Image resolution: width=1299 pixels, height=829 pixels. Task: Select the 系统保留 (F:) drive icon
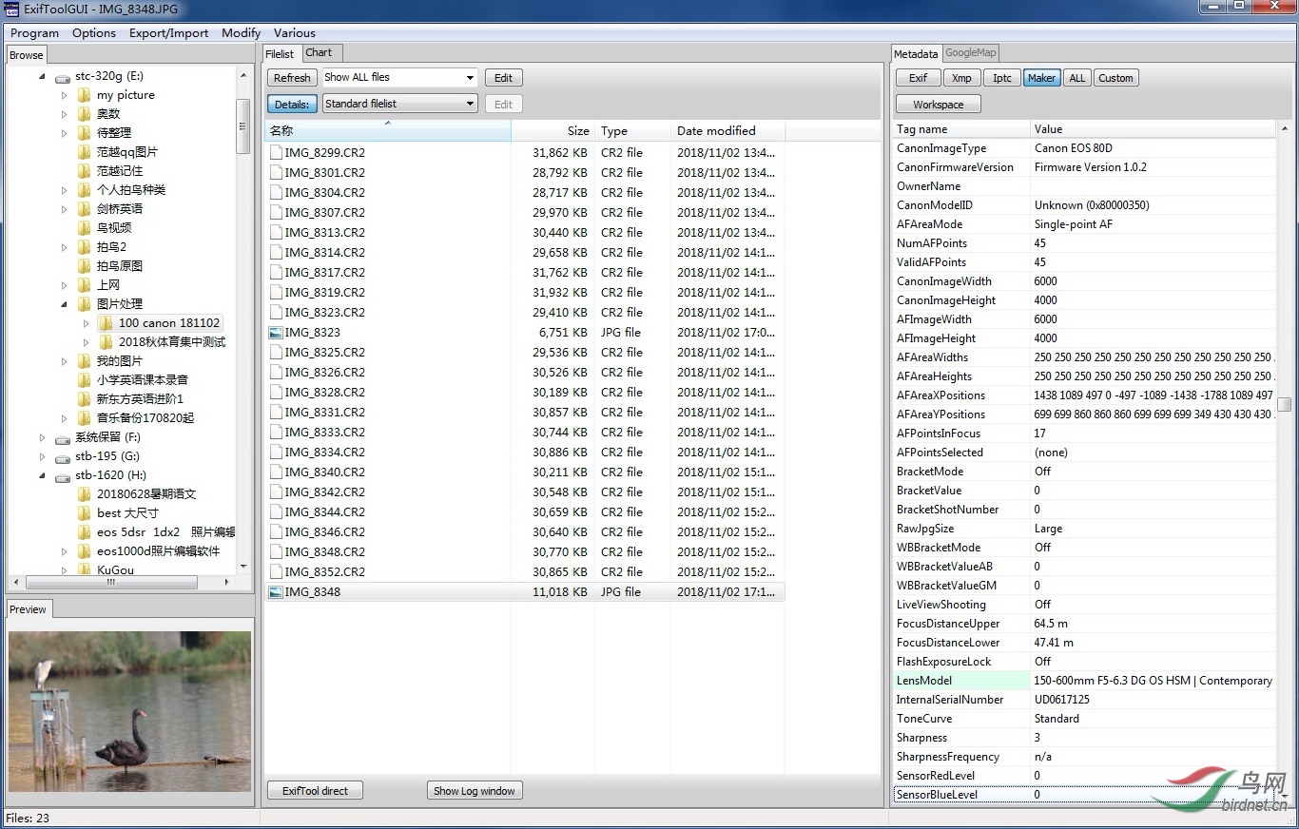point(63,438)
